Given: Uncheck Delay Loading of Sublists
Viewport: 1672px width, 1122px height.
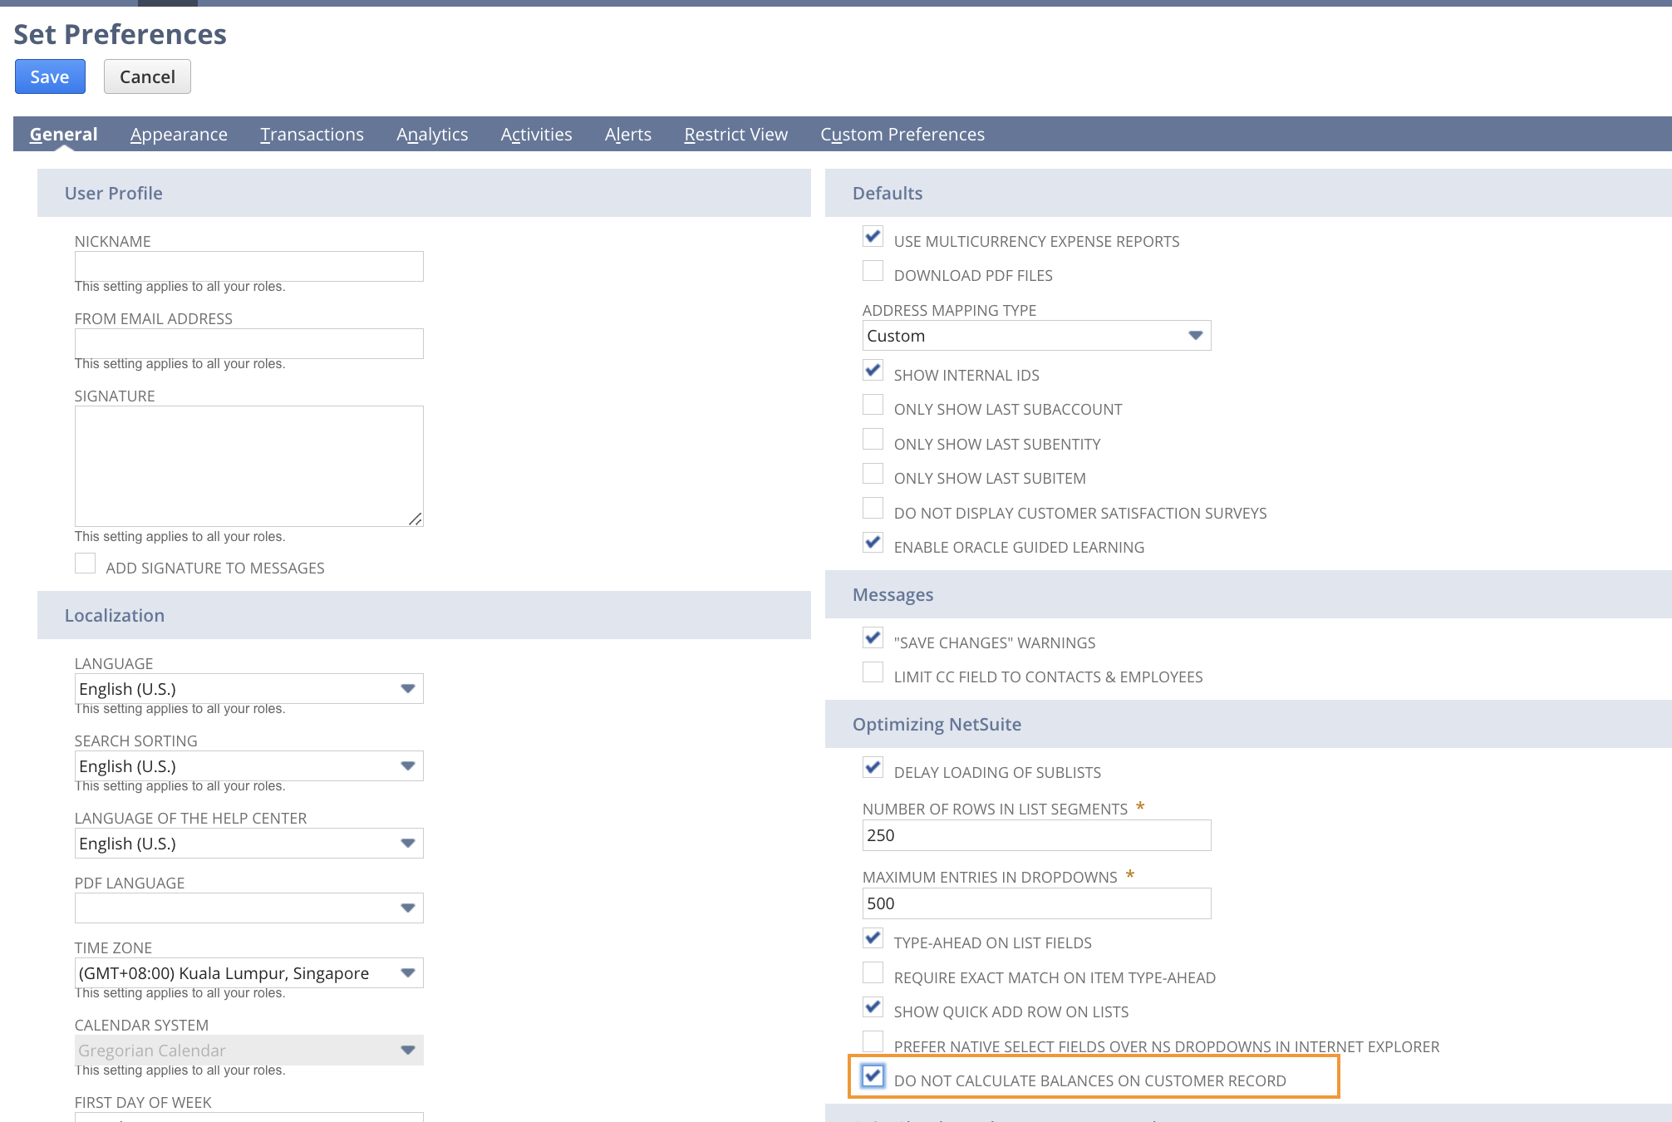Looking at the screenshot, I should (x=872, y=768).
